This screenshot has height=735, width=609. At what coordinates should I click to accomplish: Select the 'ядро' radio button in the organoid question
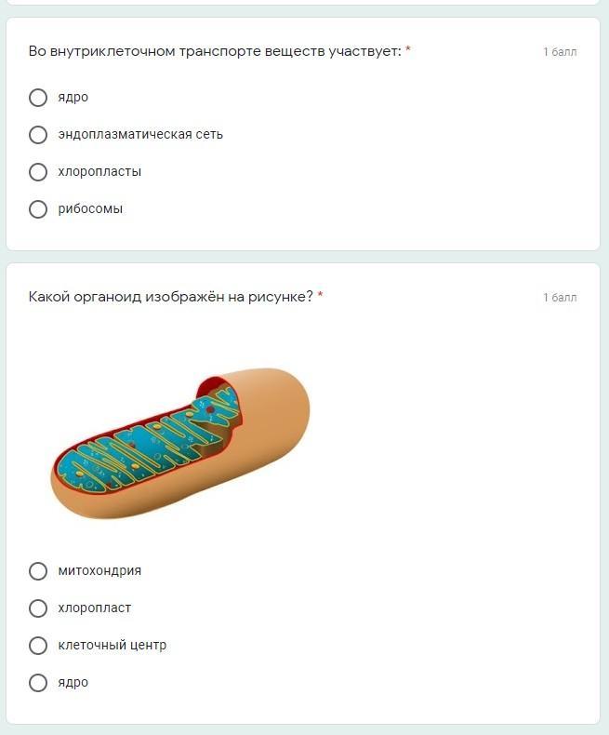38,683
